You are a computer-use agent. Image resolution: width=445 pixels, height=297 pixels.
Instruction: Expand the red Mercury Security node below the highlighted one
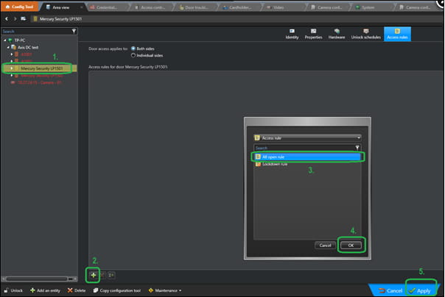(x=12, y=76)
